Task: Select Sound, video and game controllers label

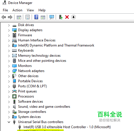Action: coord(44,107)
